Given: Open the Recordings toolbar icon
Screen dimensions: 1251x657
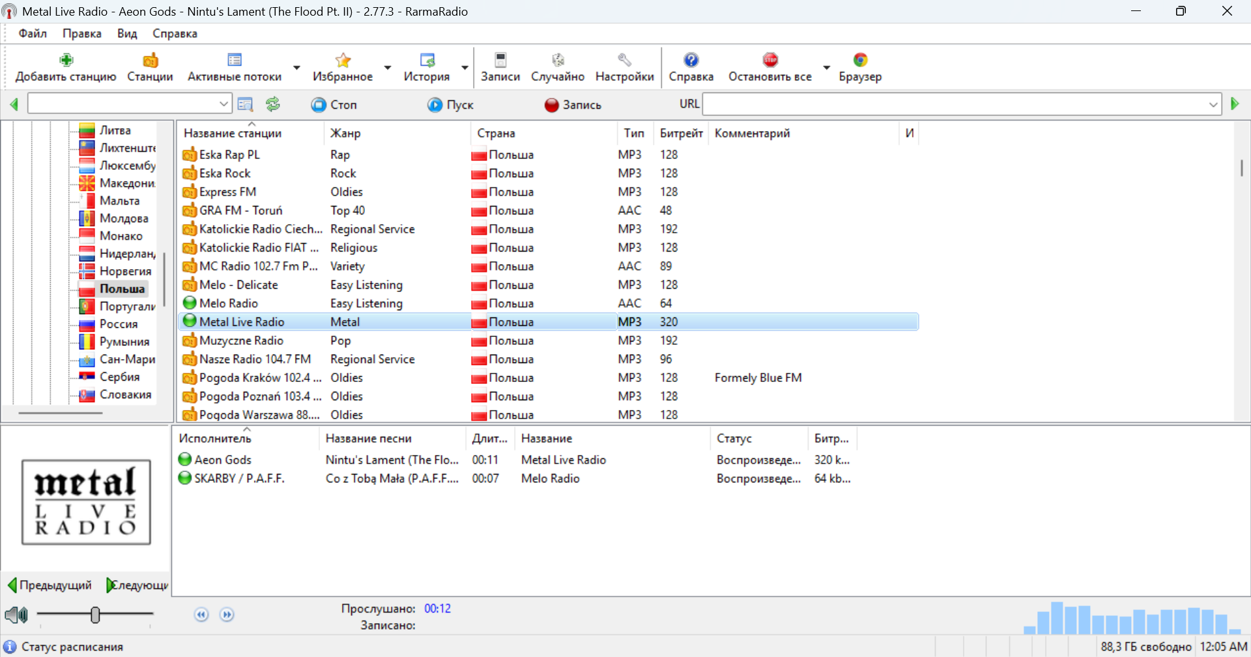Looking at the screenshot, I should [500, 60].
